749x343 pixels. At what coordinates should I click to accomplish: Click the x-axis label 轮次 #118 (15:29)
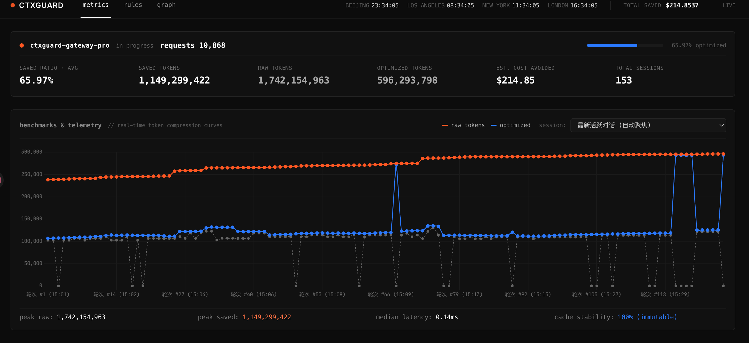click(665, 294)
